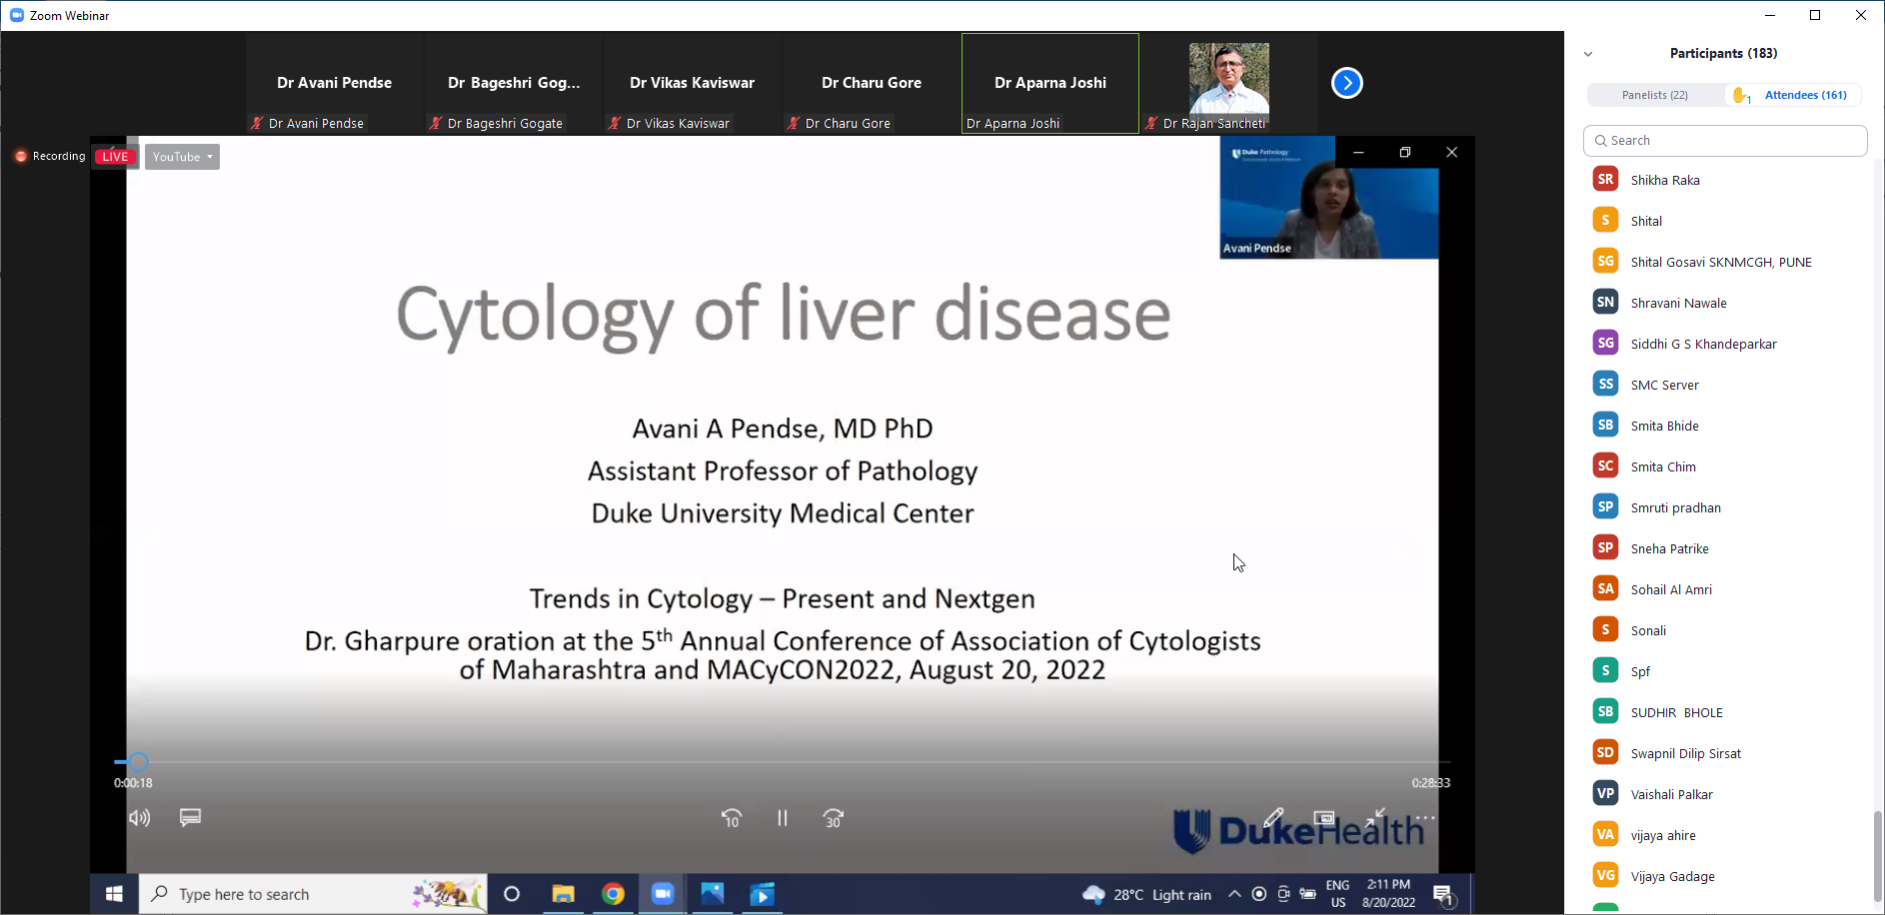Toggle the subtitles caption icon in player

(x=190, y=818)
